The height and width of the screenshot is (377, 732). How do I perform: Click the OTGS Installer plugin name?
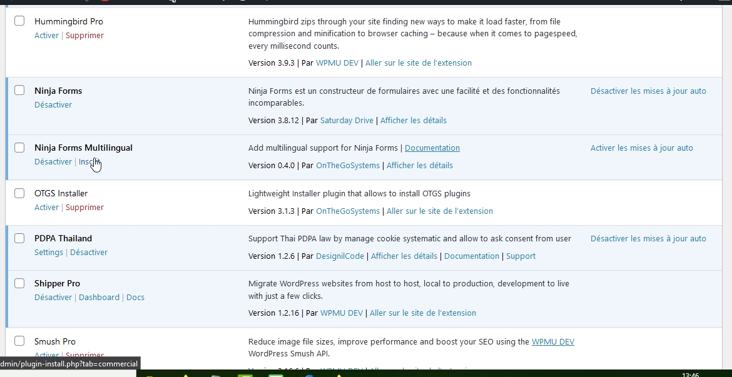point(61,194)
